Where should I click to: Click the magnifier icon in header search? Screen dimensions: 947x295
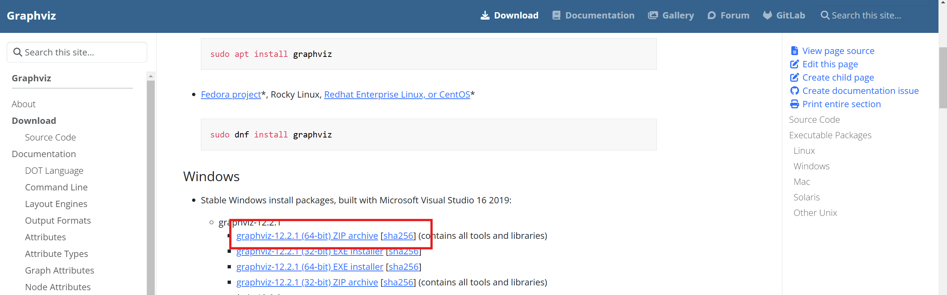point(825,15)
